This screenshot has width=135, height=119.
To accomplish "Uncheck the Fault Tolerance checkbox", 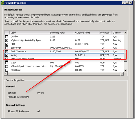I will (6, 51).
